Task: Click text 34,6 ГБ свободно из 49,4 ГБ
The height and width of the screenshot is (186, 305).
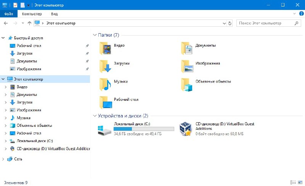Action: tap(138, 134)
